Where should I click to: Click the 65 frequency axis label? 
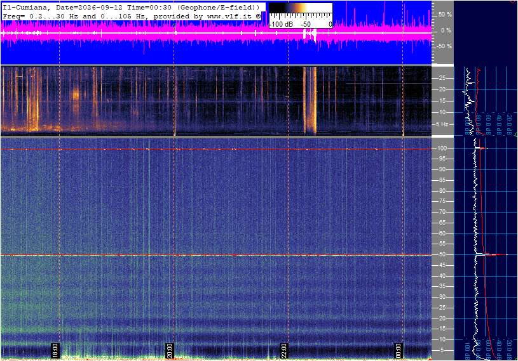[x=442, y=223]
